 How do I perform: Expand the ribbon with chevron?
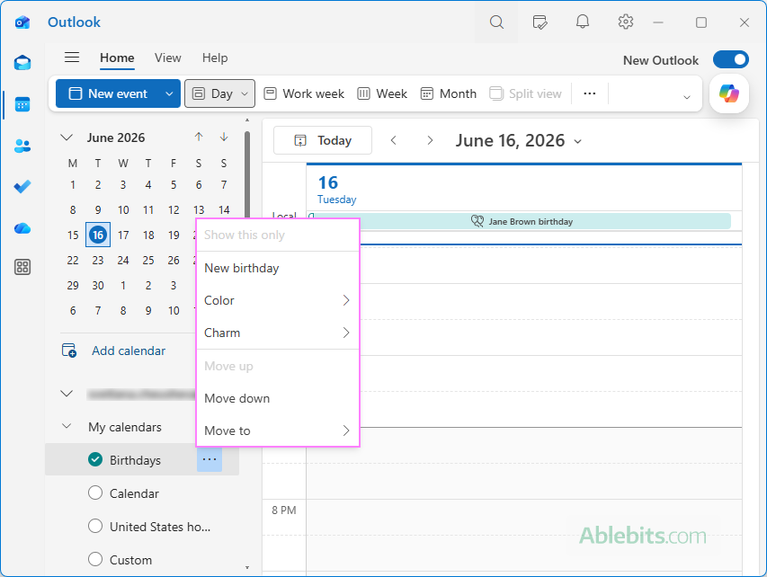687,97
